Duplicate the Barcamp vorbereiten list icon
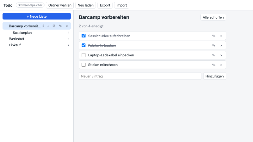The height and width of the screenshot is (142, 253). [x=54, y=26]
